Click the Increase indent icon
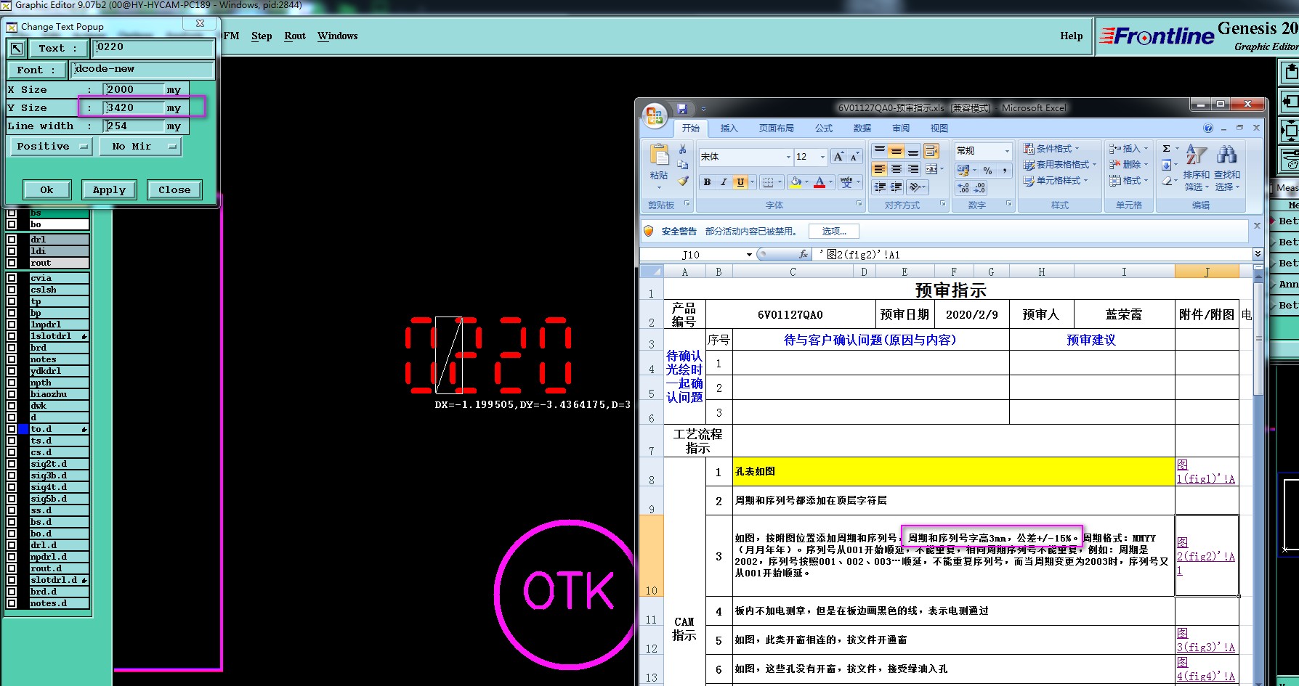Screen dimensions: 1299x686 [897, 187]
